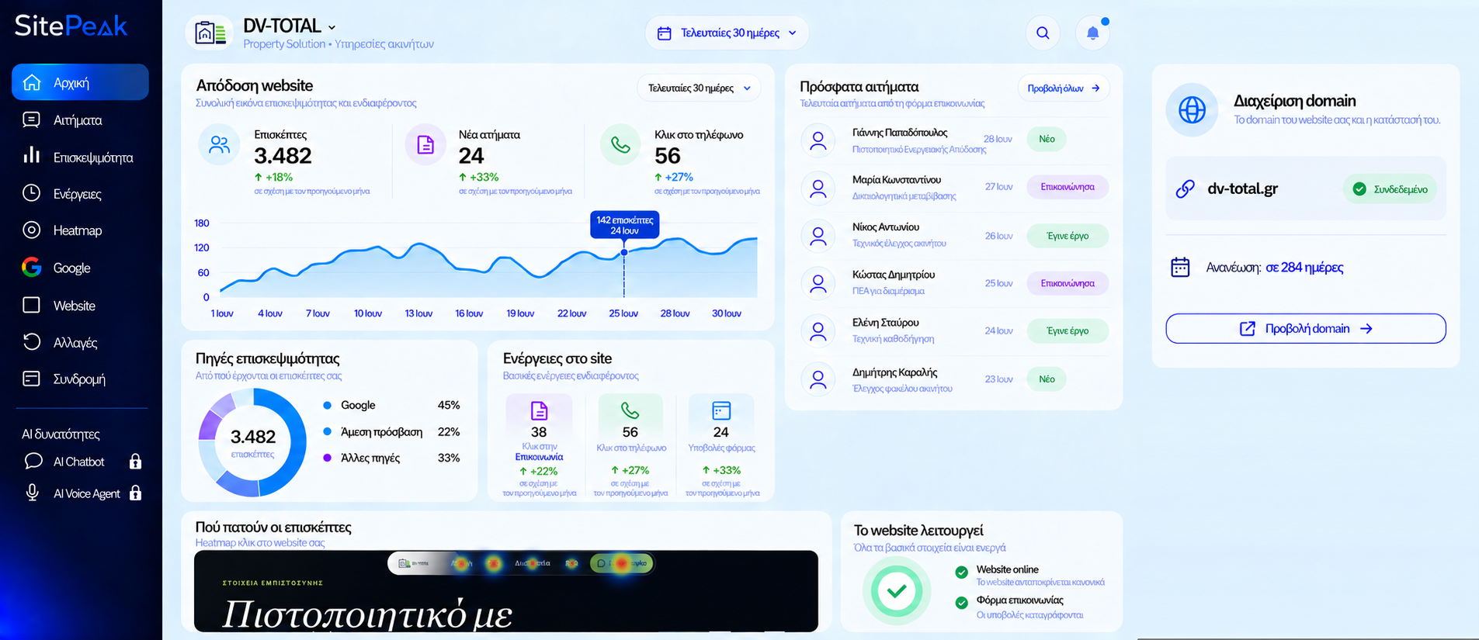
Task: Click the Επισκέπτες people icon
Action: tap(220, 144)
